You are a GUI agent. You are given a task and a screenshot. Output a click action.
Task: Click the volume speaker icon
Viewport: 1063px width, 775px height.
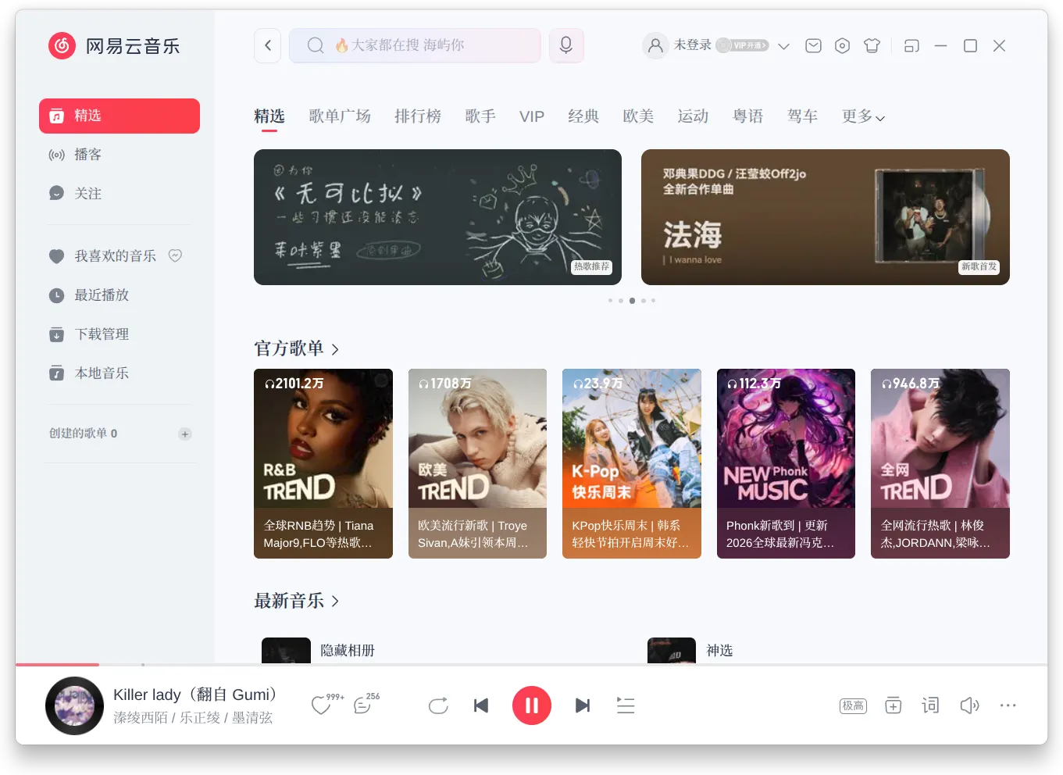click(969, 705)
